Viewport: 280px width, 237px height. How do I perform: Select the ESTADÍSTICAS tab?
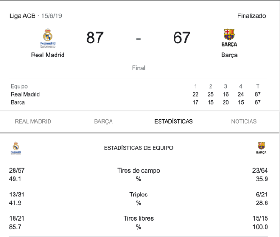pos(174,122)
